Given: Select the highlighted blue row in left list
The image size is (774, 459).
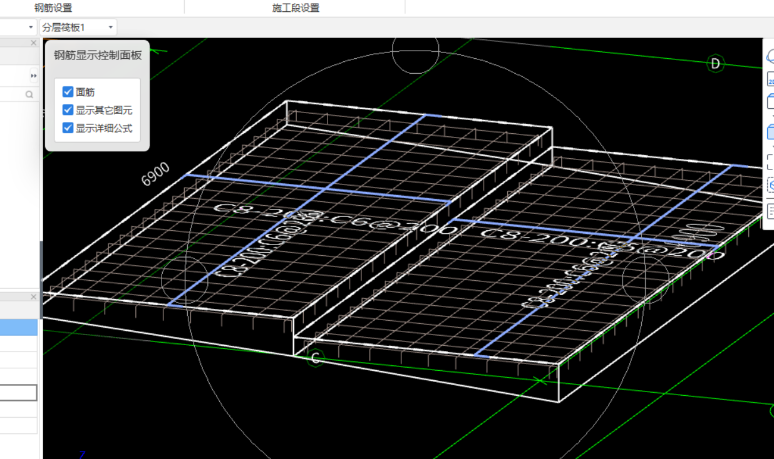Looking at the screenshot, I should pos(19,327).
